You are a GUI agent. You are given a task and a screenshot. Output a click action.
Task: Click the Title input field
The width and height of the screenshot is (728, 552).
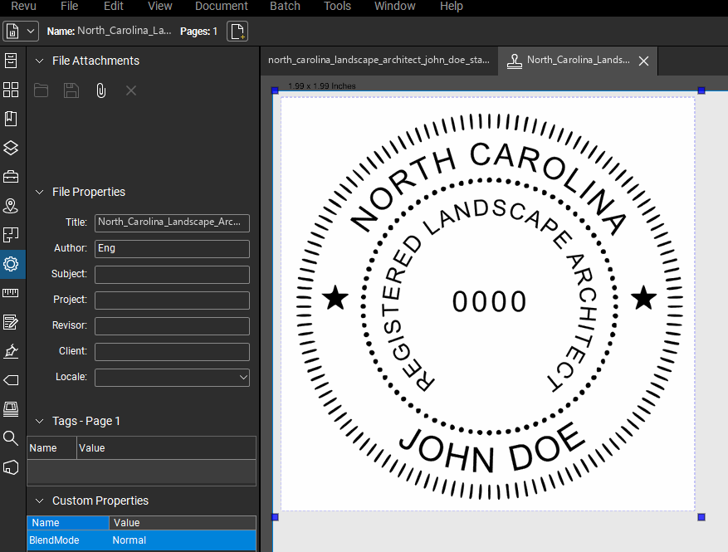tap(173, 222)
